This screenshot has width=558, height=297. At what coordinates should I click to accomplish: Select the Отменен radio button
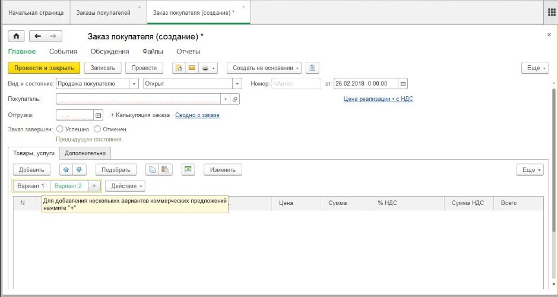(97, 129)
